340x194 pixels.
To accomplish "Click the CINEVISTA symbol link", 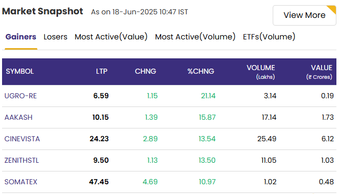I will point(22,139).
